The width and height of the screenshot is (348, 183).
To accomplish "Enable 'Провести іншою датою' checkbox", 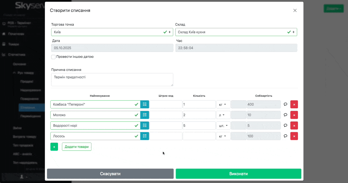I will [x=53, y=57].
